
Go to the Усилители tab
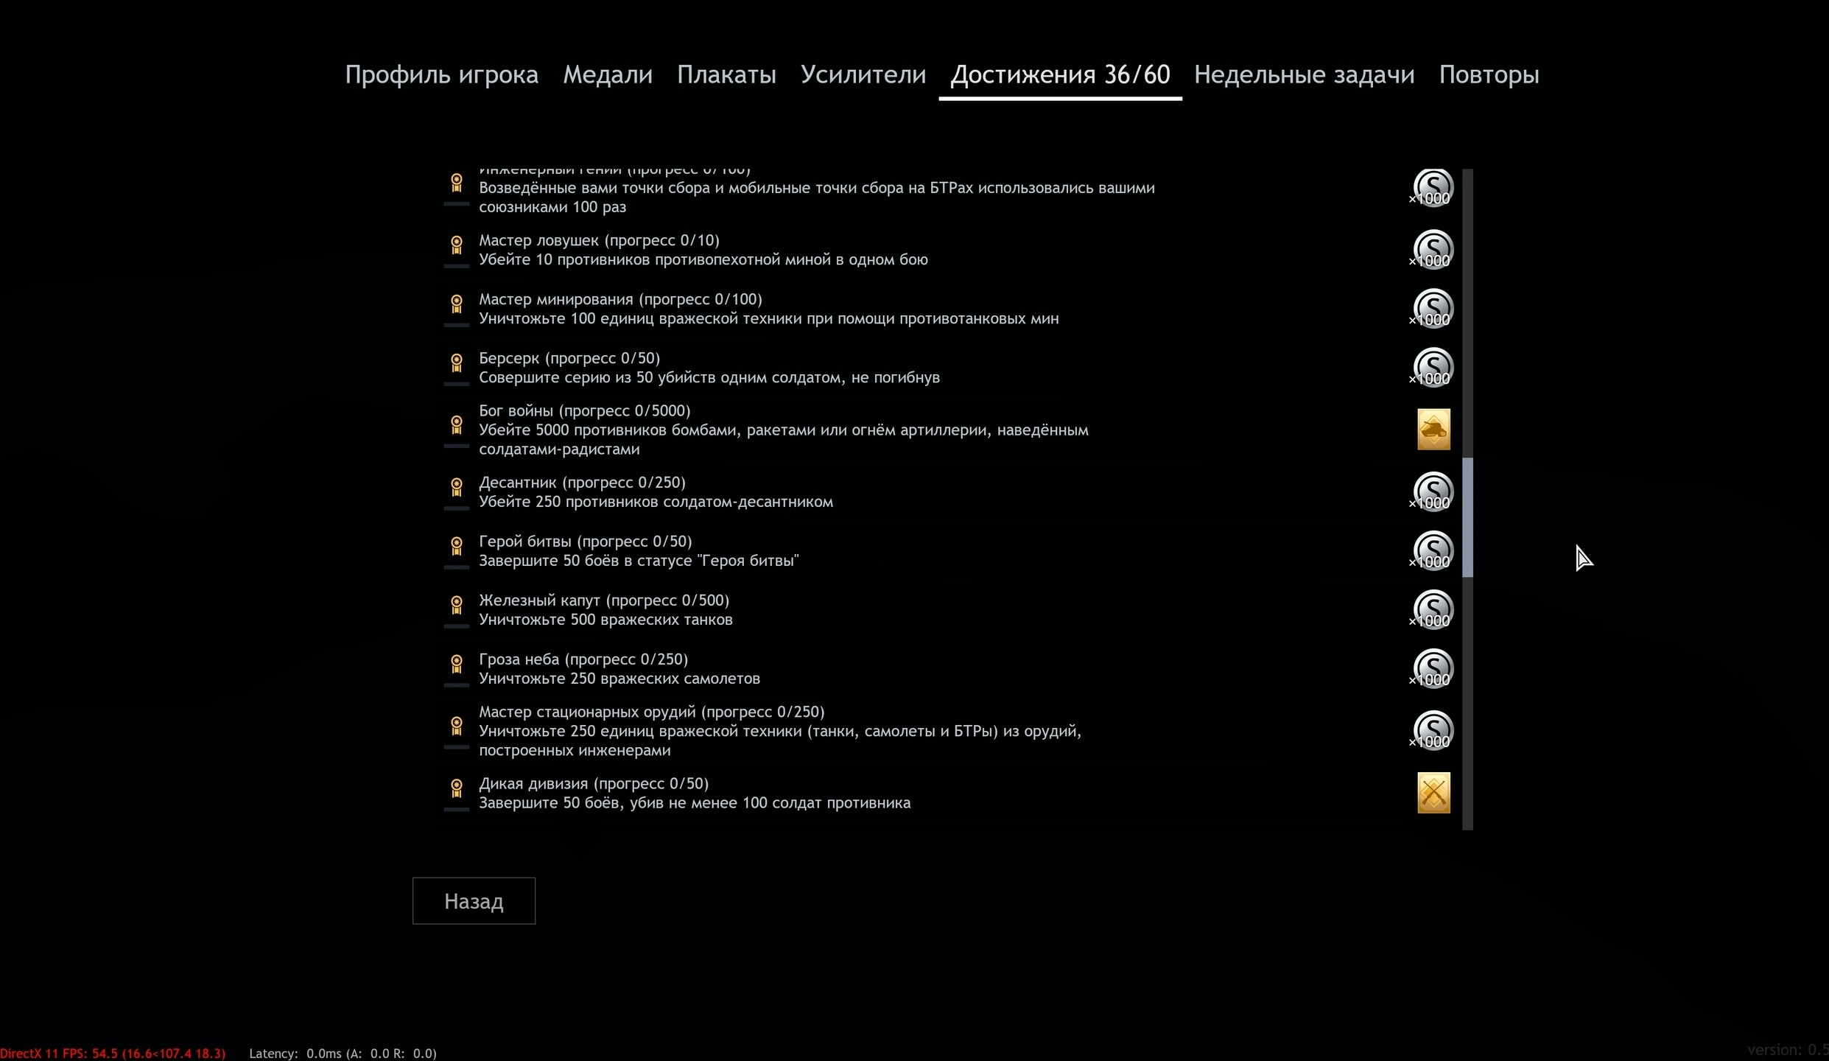click(x=863, y=75)
